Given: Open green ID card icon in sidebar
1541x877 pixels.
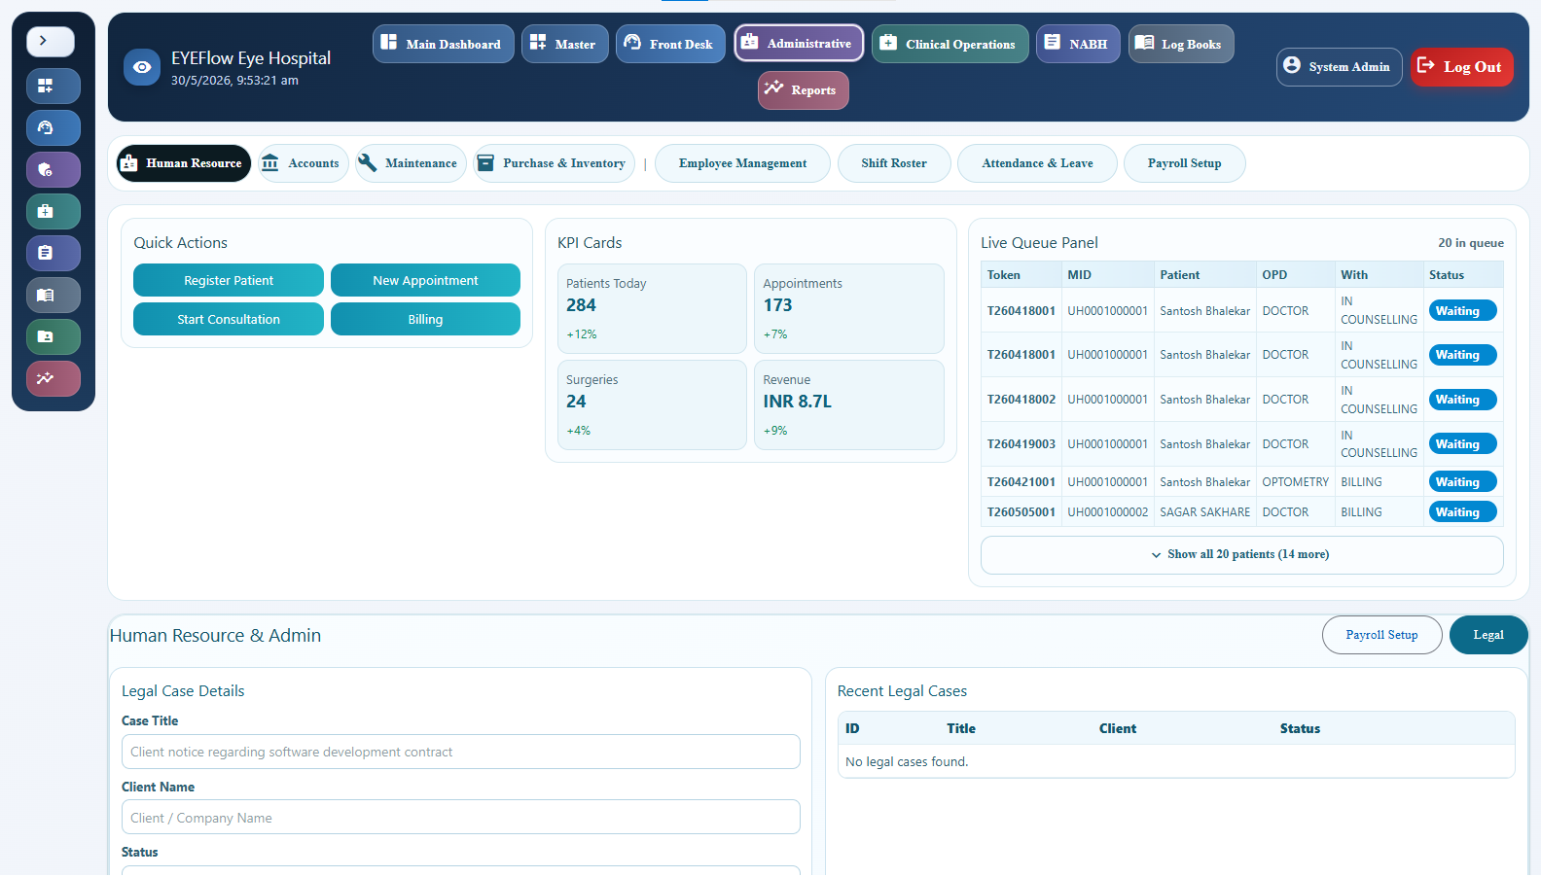Looking at the screenshot, I should [54, 336].
